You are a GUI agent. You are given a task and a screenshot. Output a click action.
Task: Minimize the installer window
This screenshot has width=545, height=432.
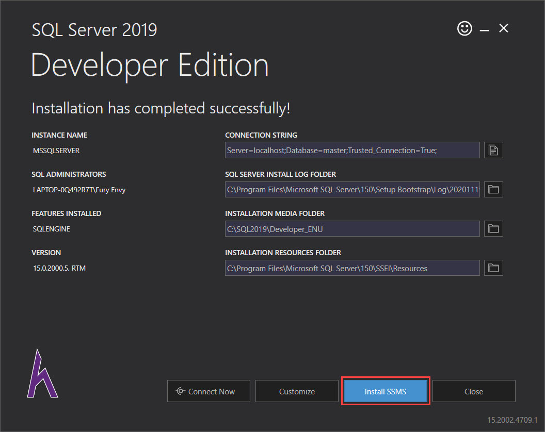coord(484,30)
